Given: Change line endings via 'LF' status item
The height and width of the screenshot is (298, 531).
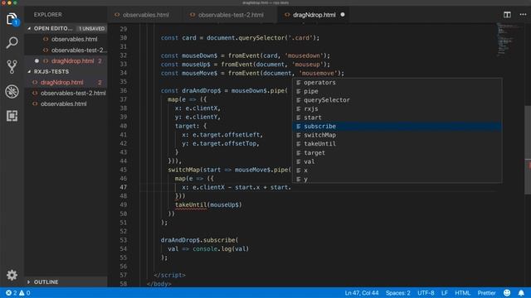Looking at the screenshot, I should (445, 293).
